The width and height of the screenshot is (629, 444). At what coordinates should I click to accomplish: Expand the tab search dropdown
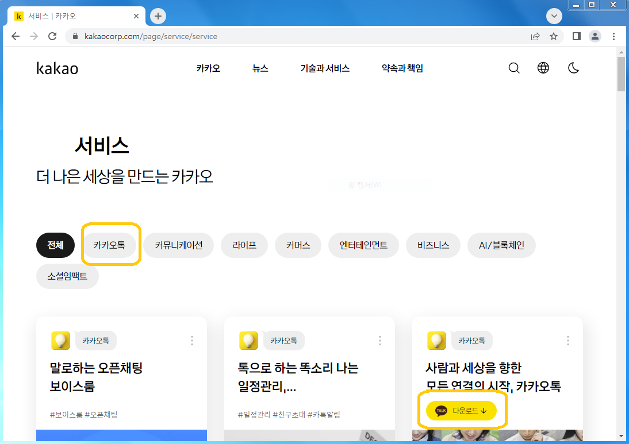tap(554, 16)
